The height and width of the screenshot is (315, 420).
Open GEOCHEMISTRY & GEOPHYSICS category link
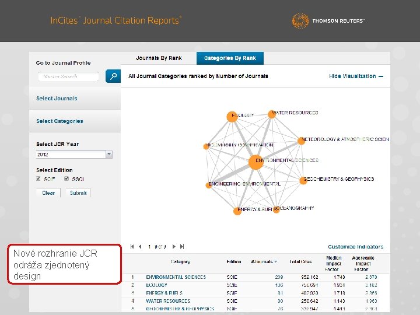click(x=180, y=309)
